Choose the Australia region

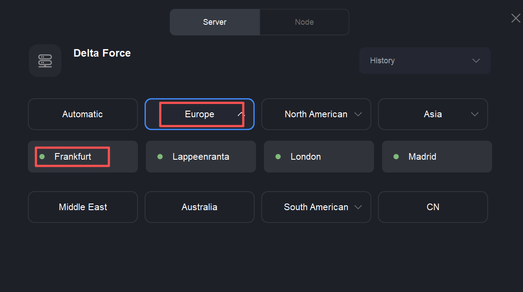point(199,207)
